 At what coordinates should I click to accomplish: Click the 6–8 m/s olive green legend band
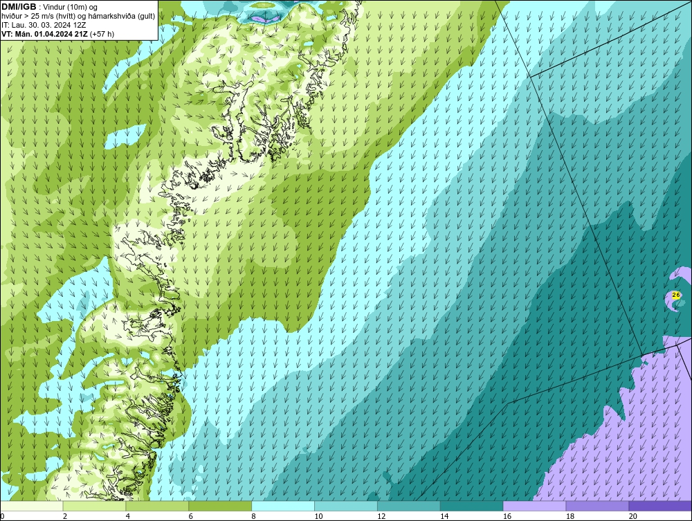pyautogui.click(x=220, y=506)
